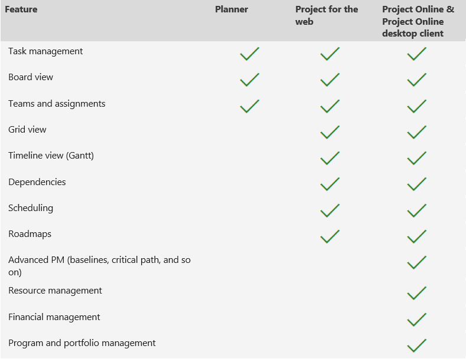Click the Timeline view (Gantt) label
The width and height of the screenshot is (466, 359).
tap(51, 156)
